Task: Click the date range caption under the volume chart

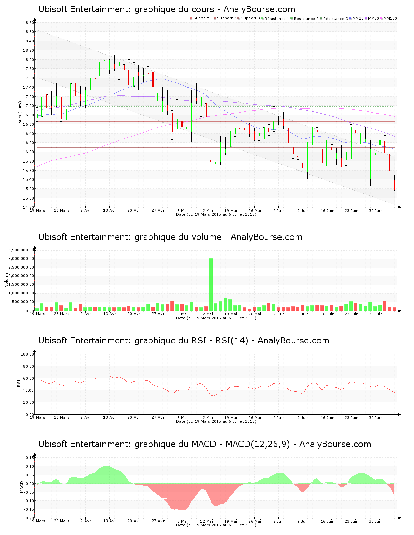Action: coord(216,318)
